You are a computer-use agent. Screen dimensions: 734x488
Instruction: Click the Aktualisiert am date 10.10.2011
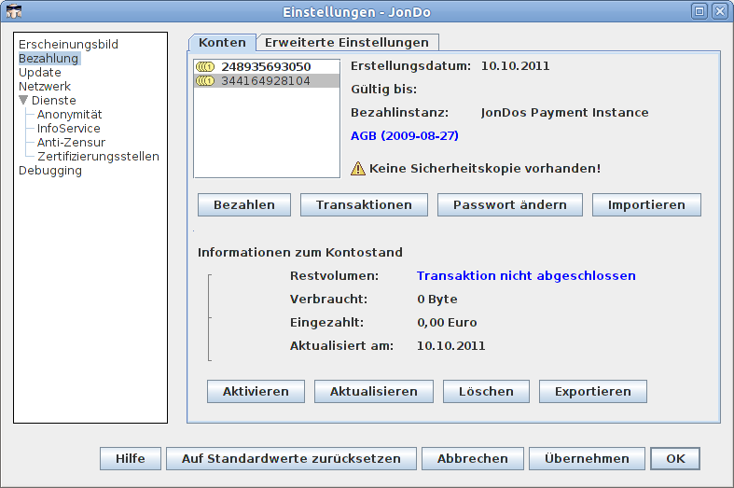tap(450, 346)
